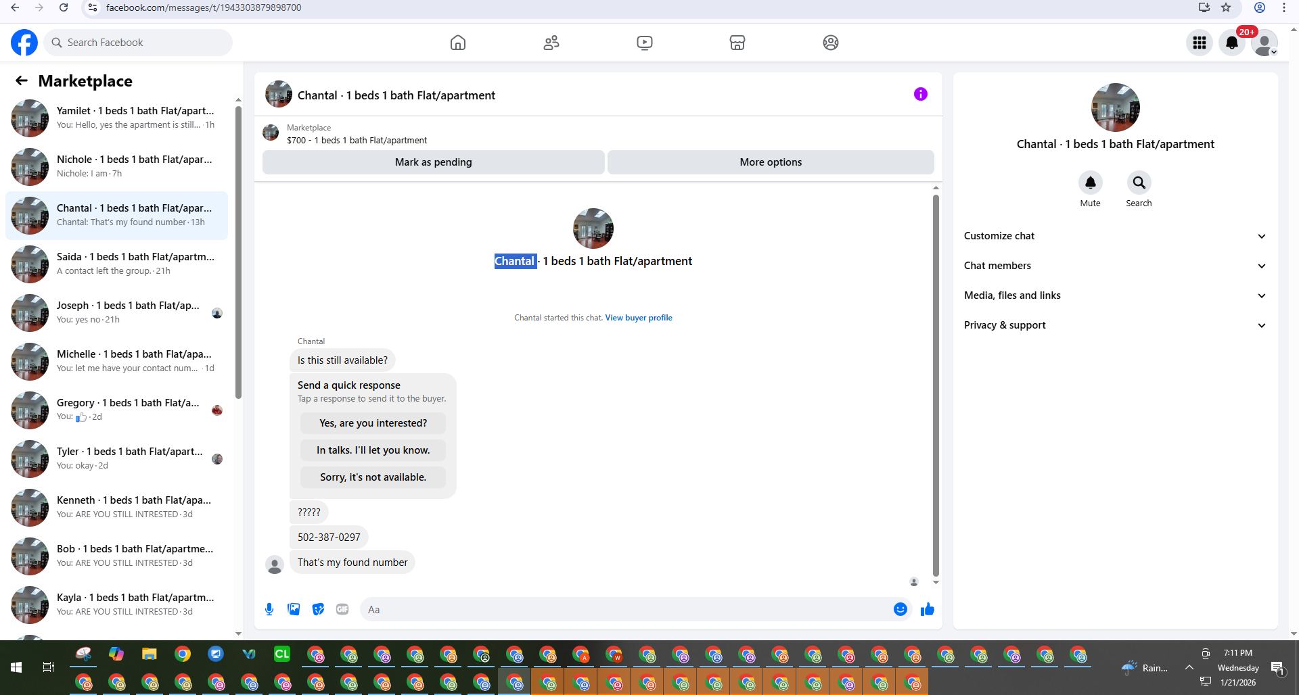The image size is (1299, 695).
Task: Open Joseph conversation
Action: coord(117,313)
